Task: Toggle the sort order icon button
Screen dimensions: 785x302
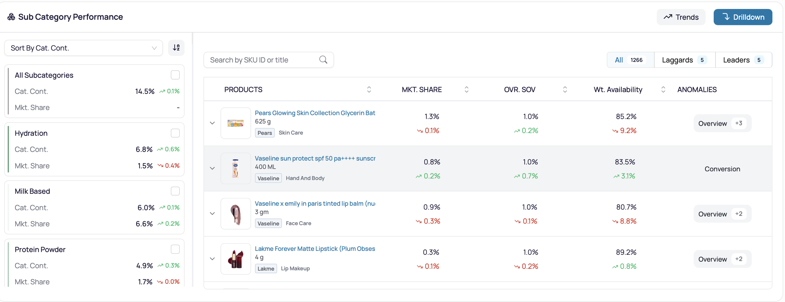Action: tap(176, 48)
